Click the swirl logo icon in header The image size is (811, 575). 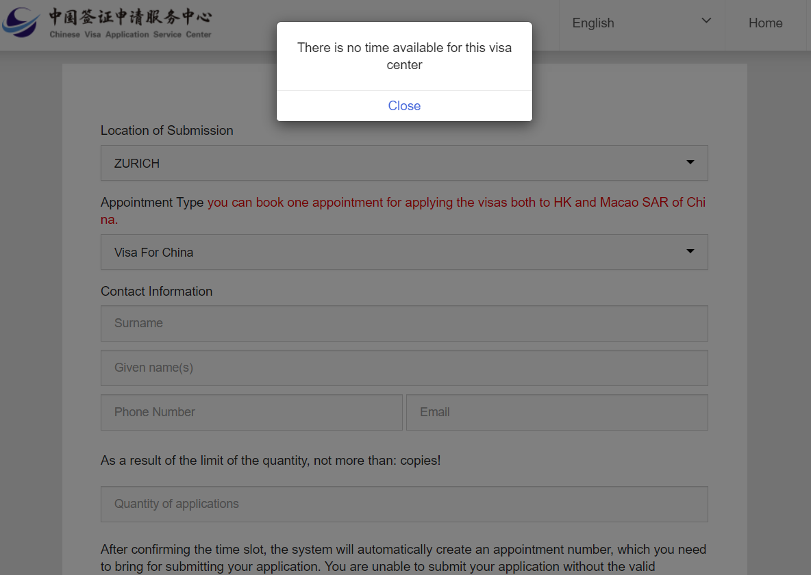tap(21, 23)
